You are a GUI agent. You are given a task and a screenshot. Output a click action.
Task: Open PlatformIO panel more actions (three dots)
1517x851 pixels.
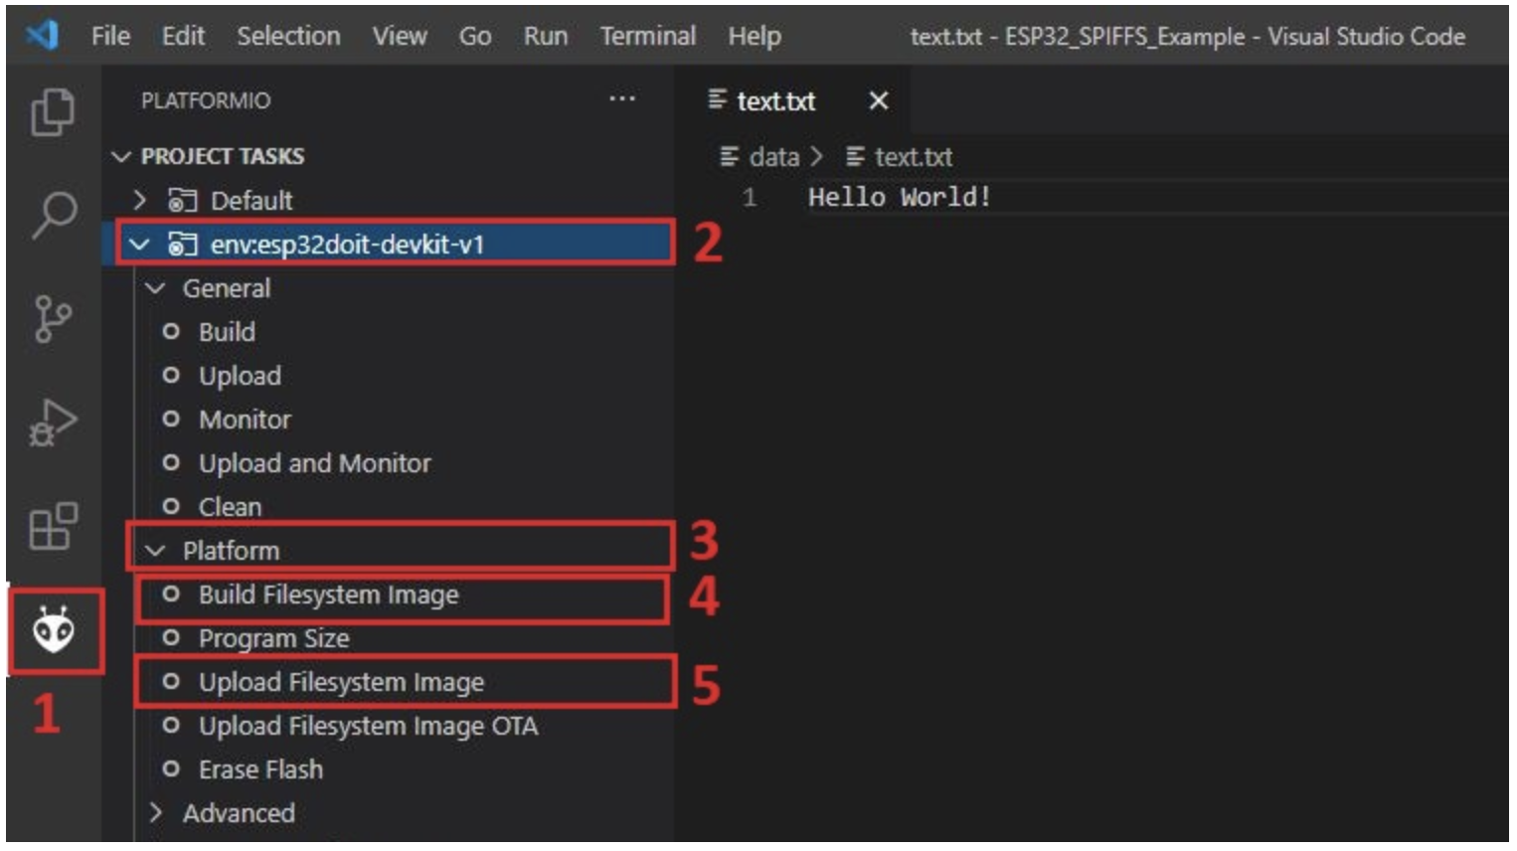coord(622,98)
